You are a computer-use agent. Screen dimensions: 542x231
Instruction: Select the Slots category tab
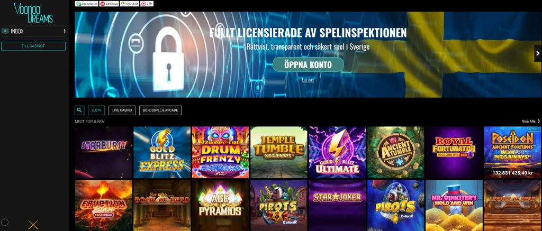pos(96,110)
